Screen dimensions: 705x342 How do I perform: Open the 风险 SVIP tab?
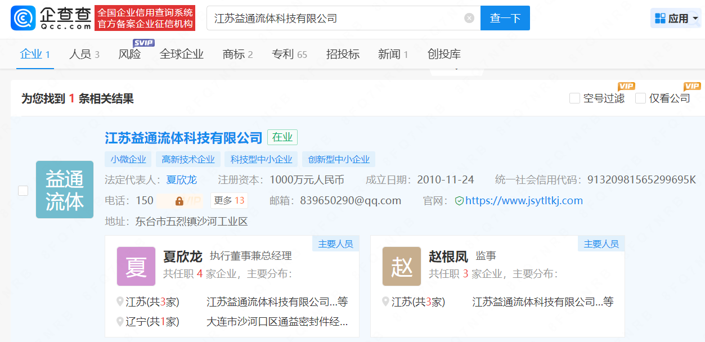coord(130,54)
